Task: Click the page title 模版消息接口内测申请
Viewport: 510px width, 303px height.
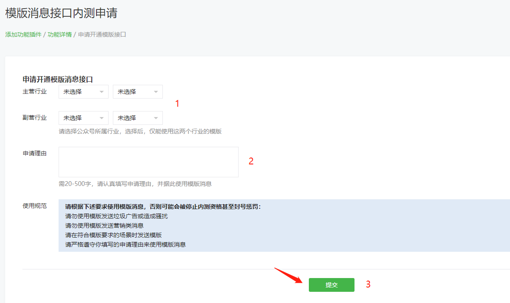Action: tap(61, 13)
